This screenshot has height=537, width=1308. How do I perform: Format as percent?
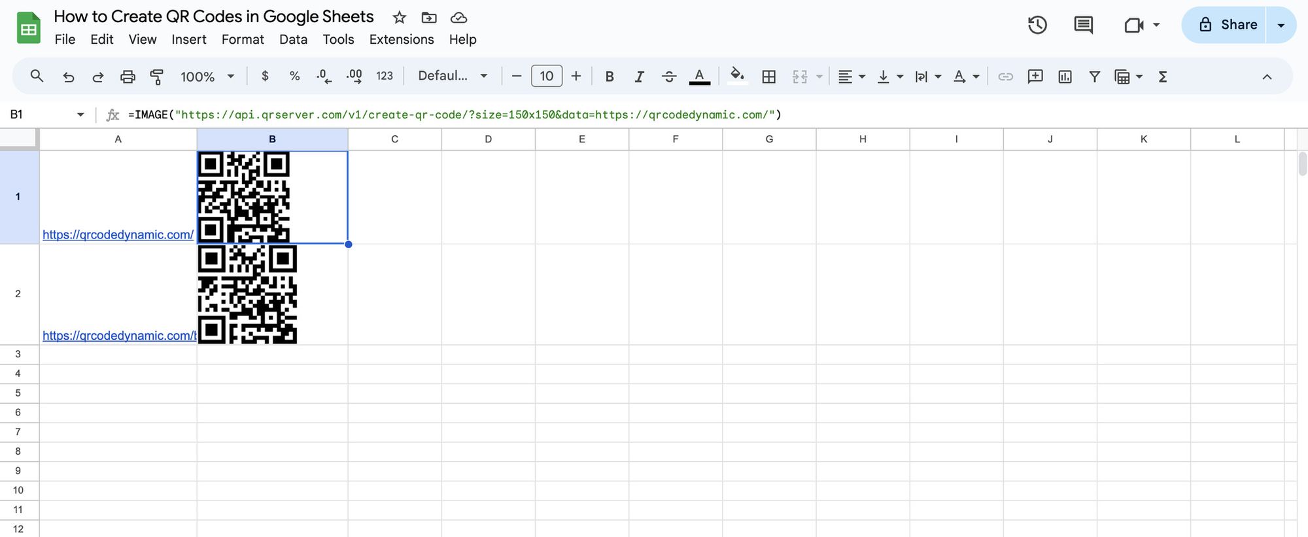point(294,76)
